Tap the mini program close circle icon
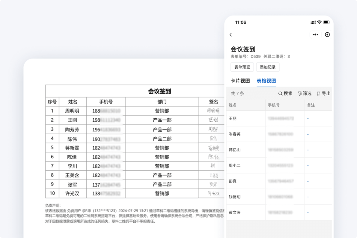 pyautogui.click(x=327, y=35)
